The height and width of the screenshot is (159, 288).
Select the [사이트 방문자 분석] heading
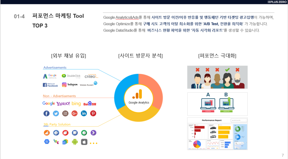[141, 56]
